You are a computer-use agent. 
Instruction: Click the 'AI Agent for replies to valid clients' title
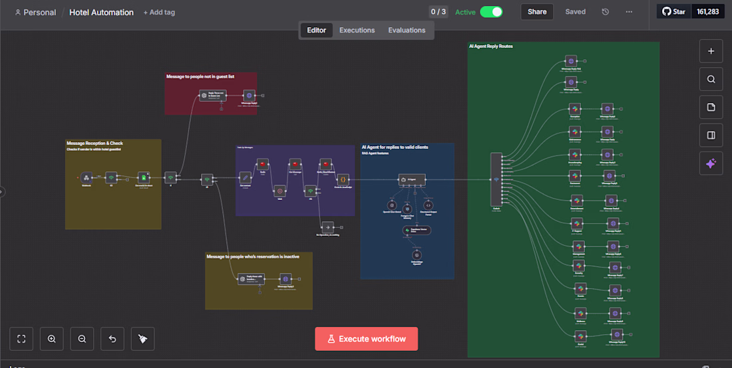tap(395, 147)
